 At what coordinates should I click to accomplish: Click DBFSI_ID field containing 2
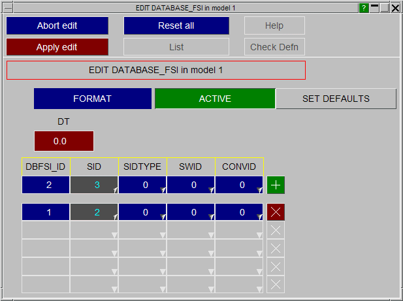(46, 185)
